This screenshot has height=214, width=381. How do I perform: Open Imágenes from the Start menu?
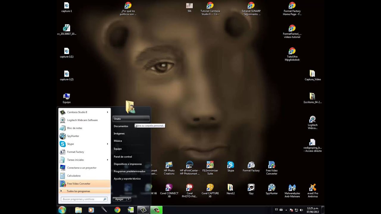131,133
